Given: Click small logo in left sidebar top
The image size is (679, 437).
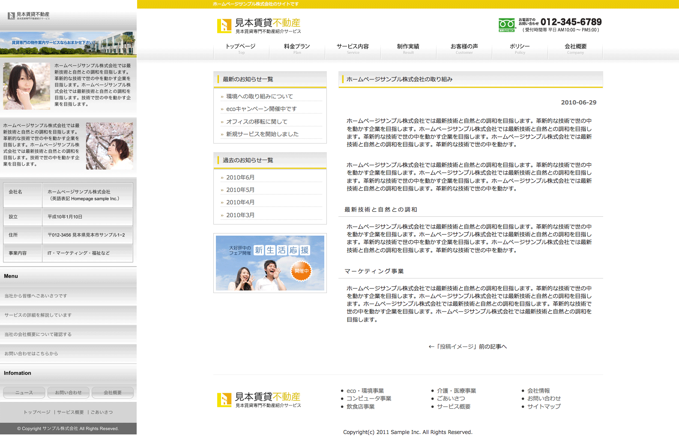Looking at the screenshot, I should pos(12,16).
